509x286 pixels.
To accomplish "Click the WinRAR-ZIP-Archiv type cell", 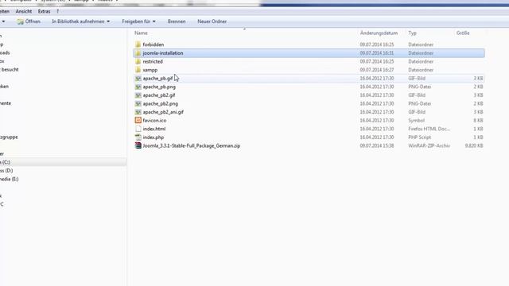I will pyautogui.click(x=429, y=145).
